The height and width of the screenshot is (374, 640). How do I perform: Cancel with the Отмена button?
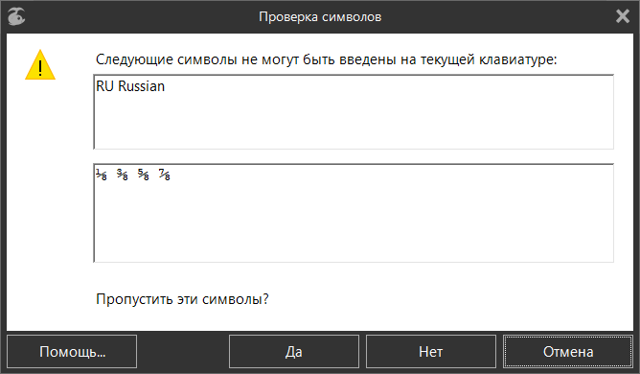click(x=568, y=352)
